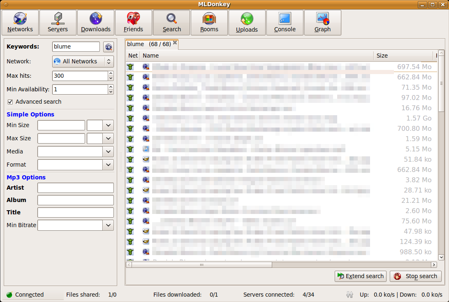Image resolution: width=449 pixels, height=302 pixels.
Task: Open the Uploads section
Action: [x=247, y=23]
